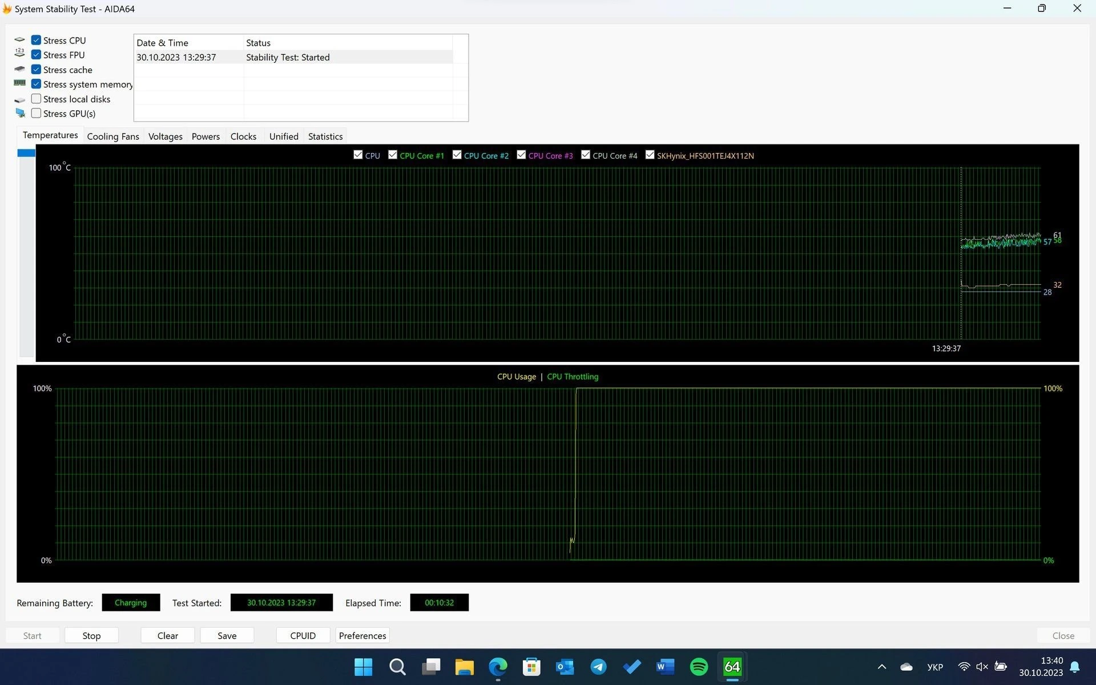
Task: Enable Stress GPU(s) checkbox
Action: (36, 113)
